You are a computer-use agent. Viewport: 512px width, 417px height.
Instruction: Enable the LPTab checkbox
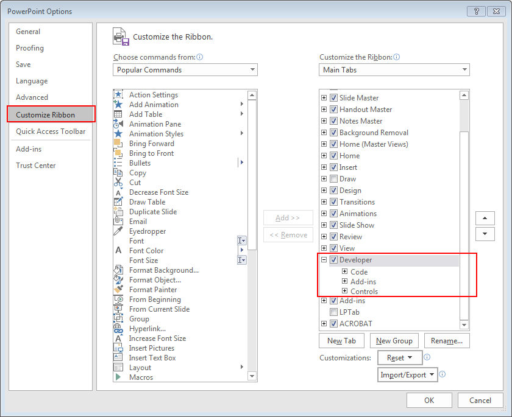pyautogui.click(x=333, y=312)
